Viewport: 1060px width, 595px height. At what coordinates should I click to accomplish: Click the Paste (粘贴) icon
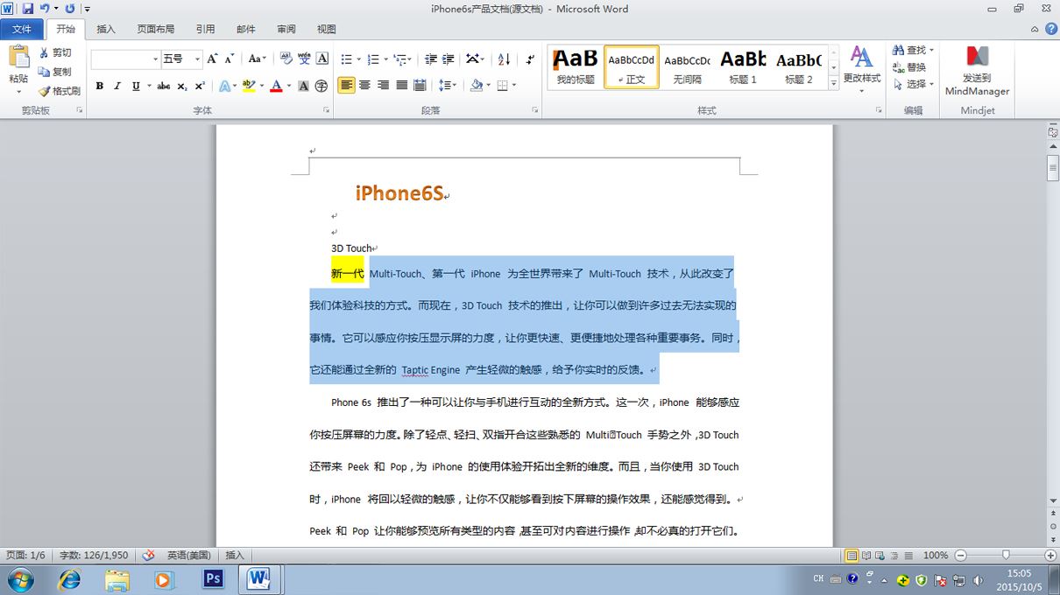[18, 57]
